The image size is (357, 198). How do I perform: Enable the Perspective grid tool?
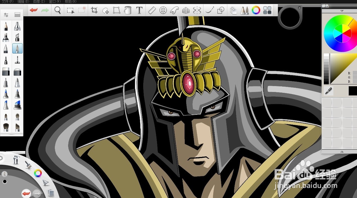pyautogui.click(x=186, y=10)
